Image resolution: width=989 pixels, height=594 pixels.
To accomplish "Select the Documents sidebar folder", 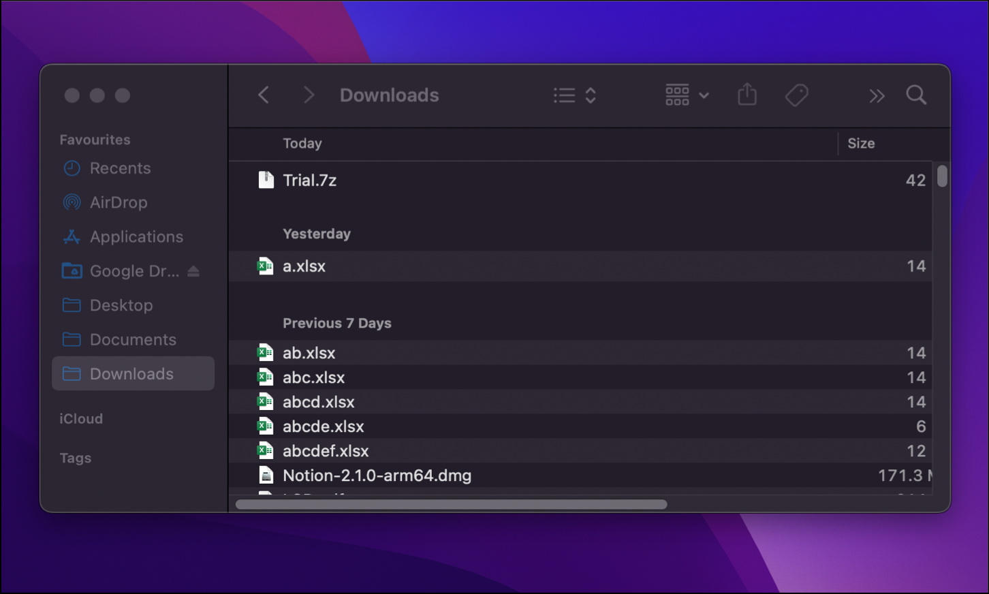I will tap(133, 339).
